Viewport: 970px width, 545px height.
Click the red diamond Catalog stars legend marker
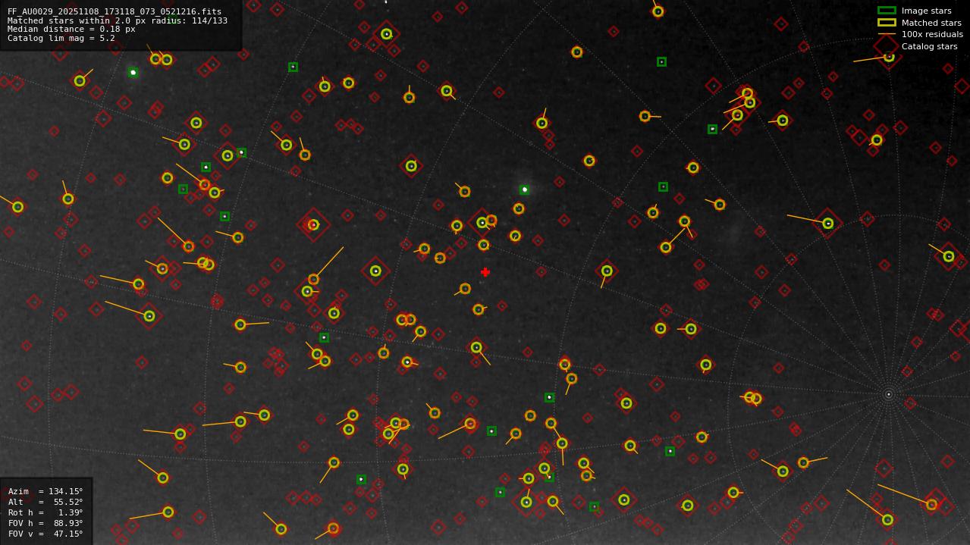tap(887, 46)
